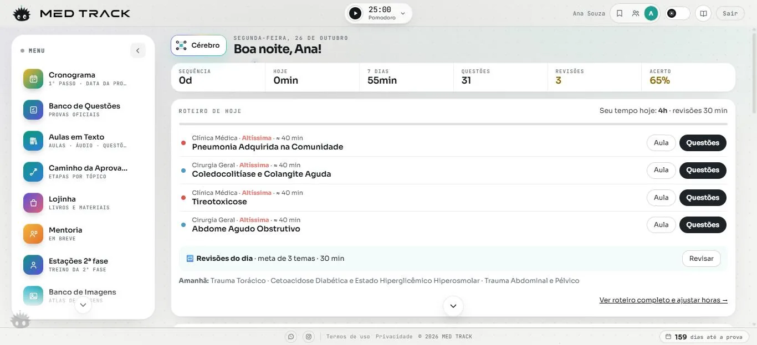Open Questões for Pneumonia Adquirida na Comunidade
This screenshot has height=345, width=757.
(703, 143)
